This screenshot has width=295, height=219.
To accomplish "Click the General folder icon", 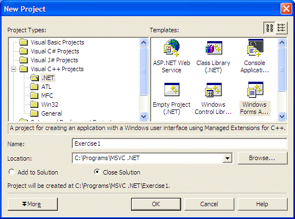I will point(34,113).
